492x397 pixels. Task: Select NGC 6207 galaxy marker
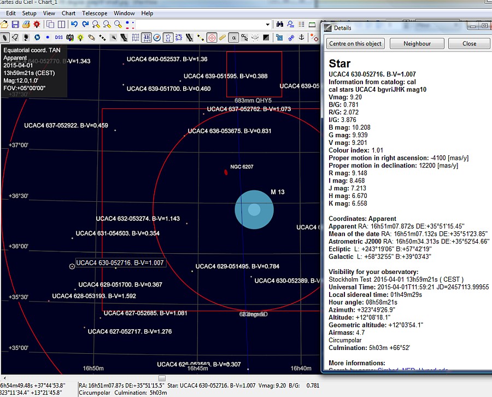click(226, 172)
